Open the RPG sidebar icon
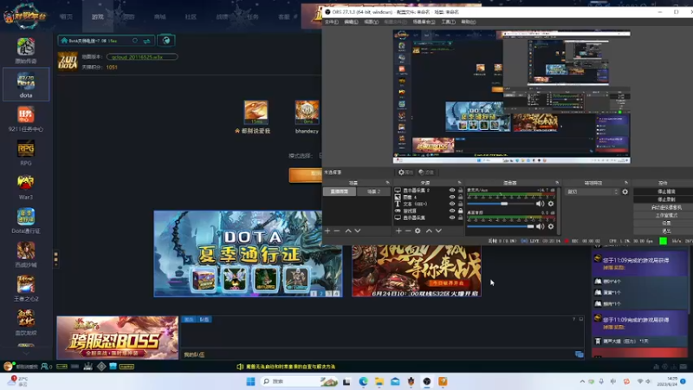Viewport: 693px width, 390px height. click(26, 153)
